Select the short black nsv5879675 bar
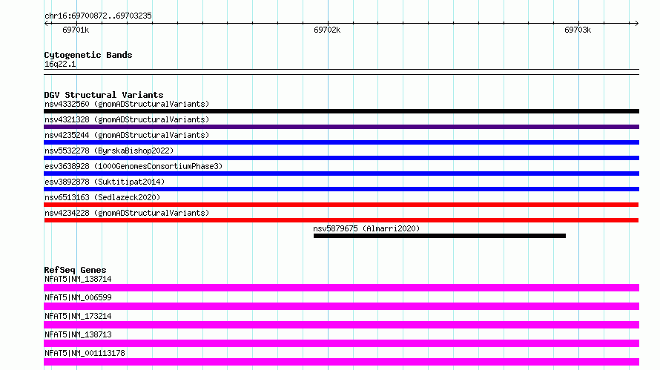 point(440,236)
